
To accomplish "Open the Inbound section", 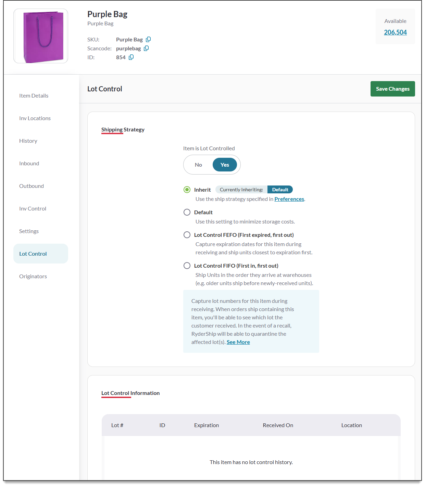I will click(29, 163).
